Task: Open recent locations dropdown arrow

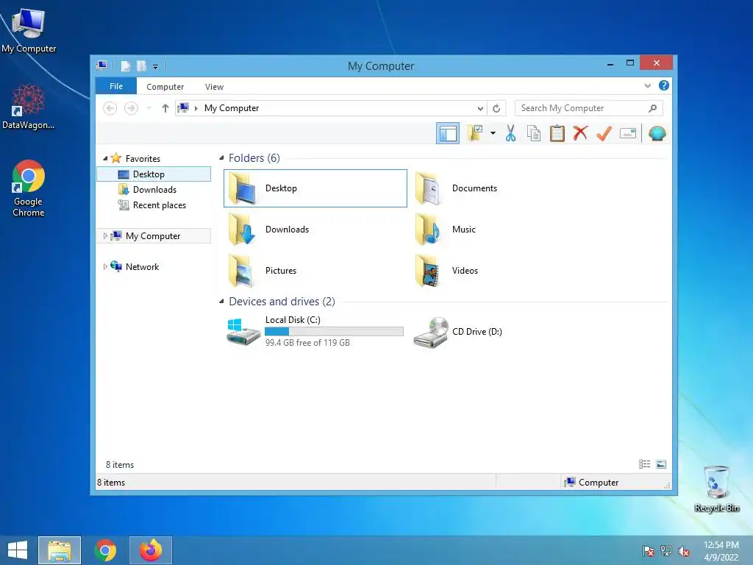Action: point(149,108)
